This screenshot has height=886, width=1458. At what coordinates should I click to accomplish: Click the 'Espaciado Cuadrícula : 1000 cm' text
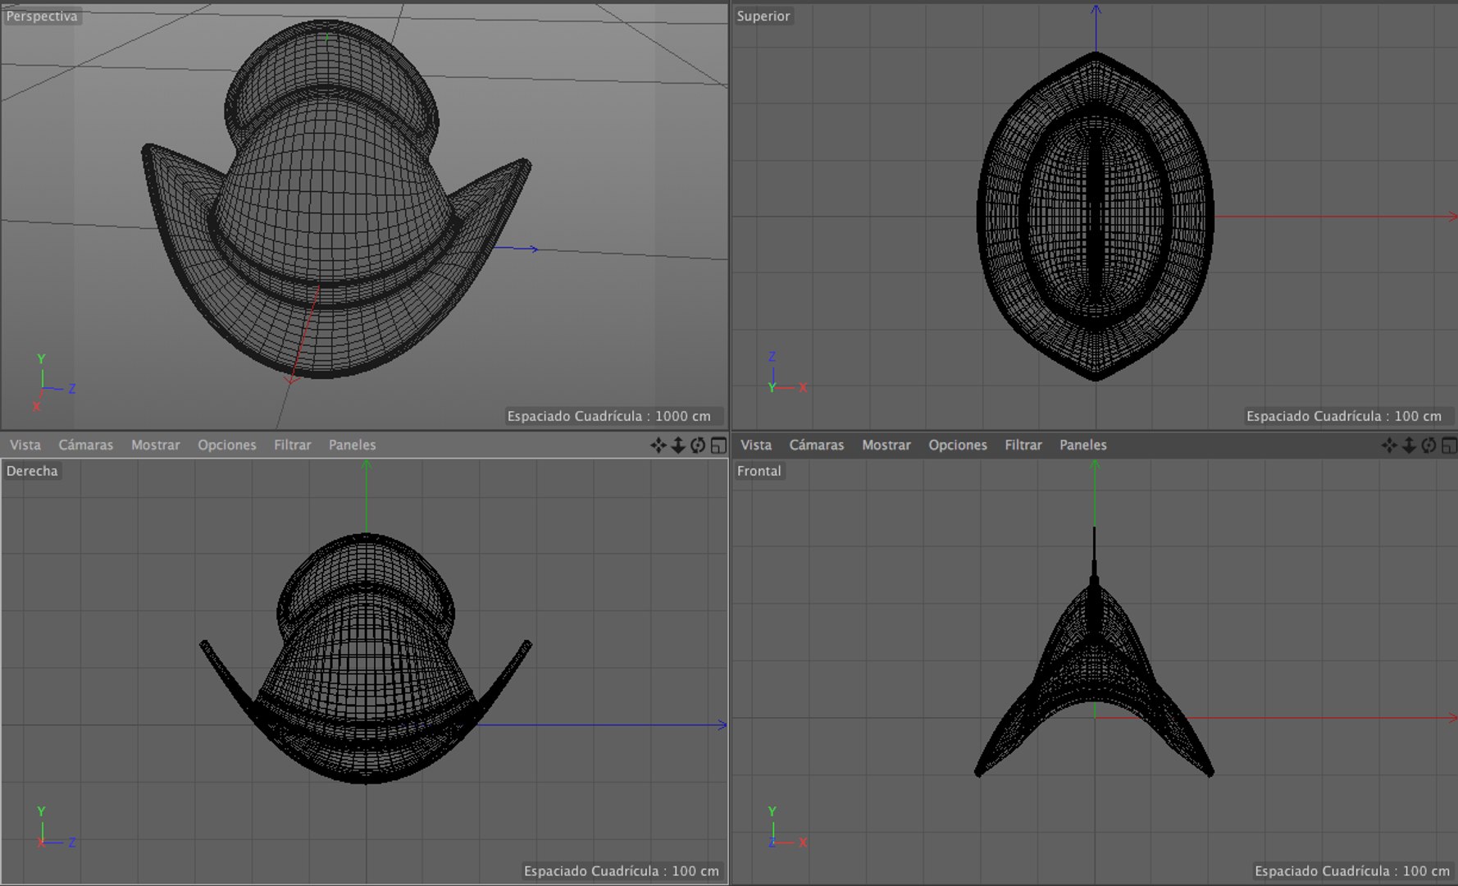tap(609, 416)
